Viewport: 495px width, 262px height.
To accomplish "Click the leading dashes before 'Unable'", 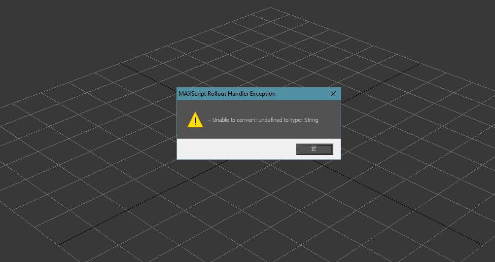I will (210, 120).
